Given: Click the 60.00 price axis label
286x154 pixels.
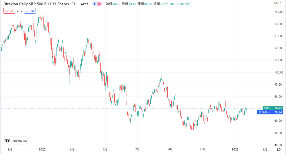Looking at the screenshot, I should [278, 121].
